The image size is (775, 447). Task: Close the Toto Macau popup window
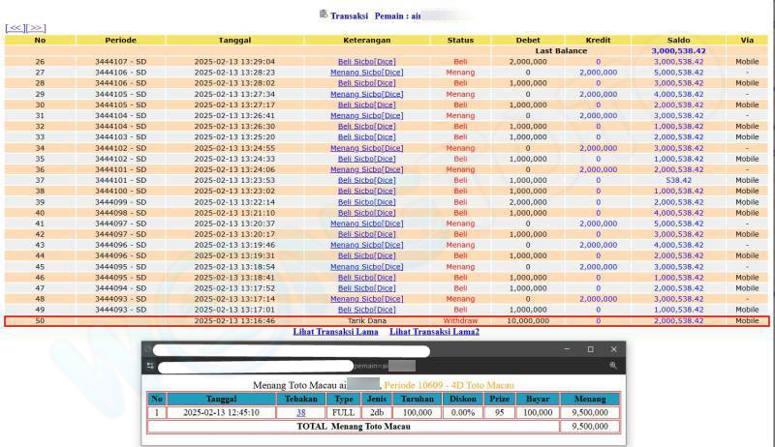coord(613,349)
